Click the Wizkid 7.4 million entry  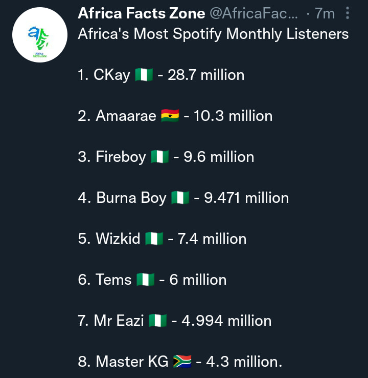[x=163, y=239]
